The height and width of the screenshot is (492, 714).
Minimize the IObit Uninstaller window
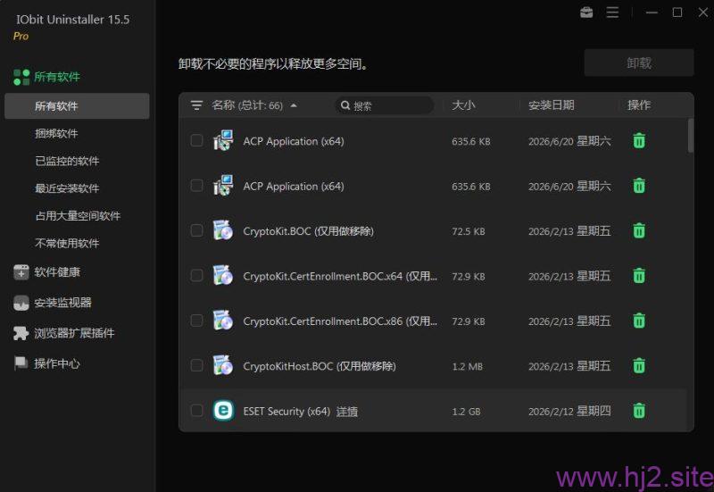click(x=652, y=13)
